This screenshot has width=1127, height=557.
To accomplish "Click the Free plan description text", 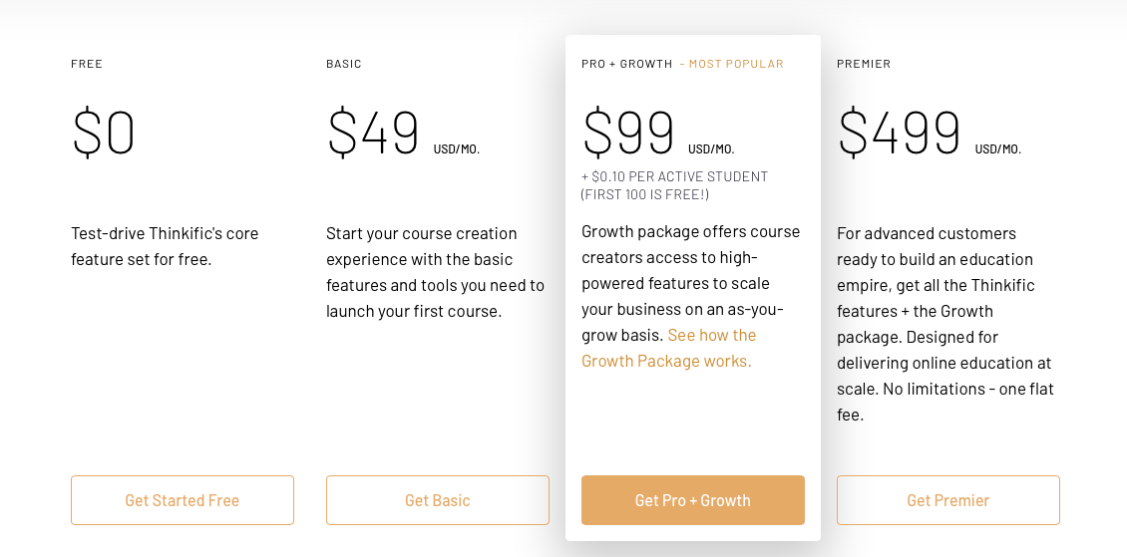I will coord(165,246).
